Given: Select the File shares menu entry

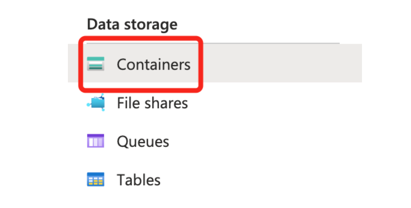Looking at the screenshot, I should point(152,103).
